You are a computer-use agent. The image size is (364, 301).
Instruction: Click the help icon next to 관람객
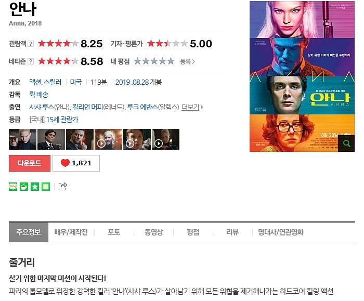pyautogui.click(x=31, y=44)
